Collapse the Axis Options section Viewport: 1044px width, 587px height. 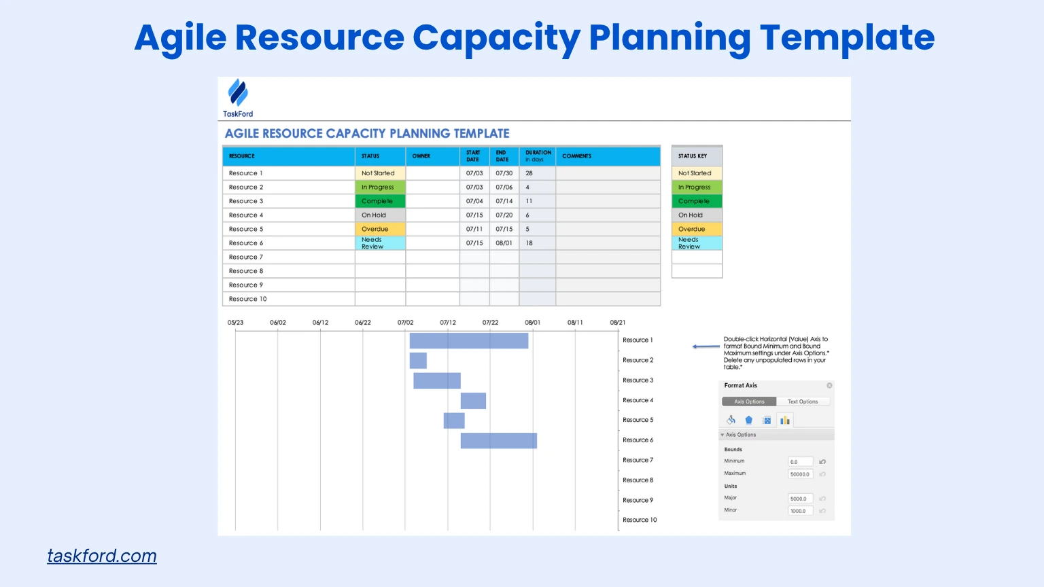click(x=723, y=435)
